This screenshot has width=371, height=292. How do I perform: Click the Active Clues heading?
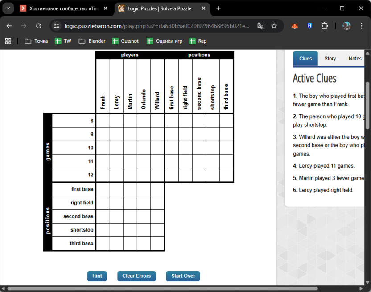pyautogui.click(x=314, y=78)
